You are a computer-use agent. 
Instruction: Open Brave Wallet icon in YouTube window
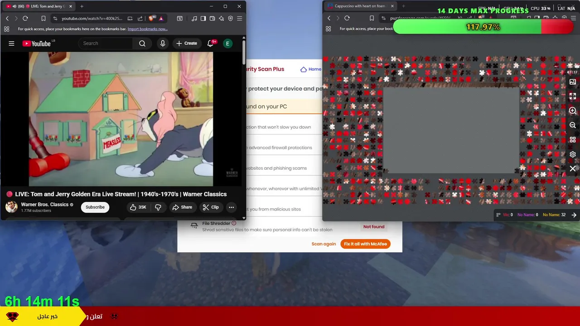pos(213,19)
